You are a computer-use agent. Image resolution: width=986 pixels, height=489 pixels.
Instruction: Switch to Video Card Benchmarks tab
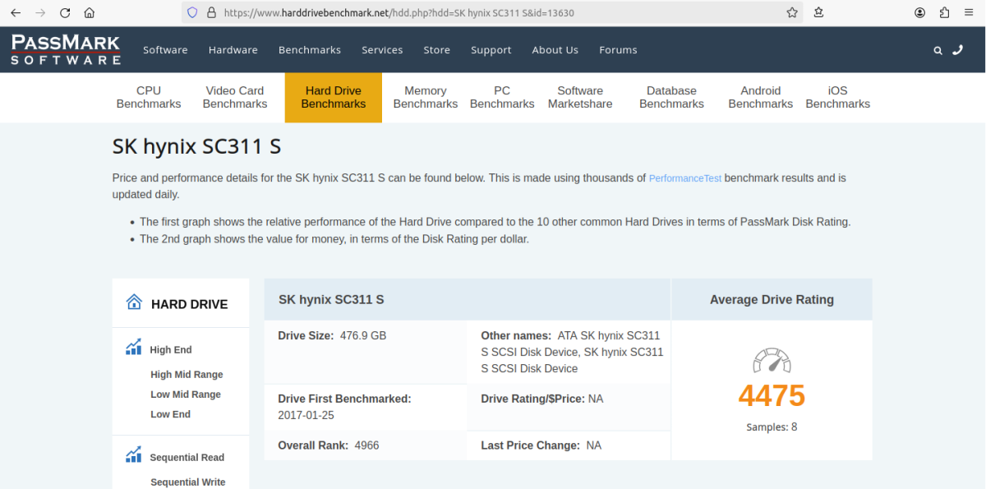click(235, 97)
